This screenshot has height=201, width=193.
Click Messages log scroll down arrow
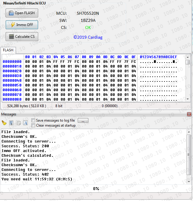(189, 182)
